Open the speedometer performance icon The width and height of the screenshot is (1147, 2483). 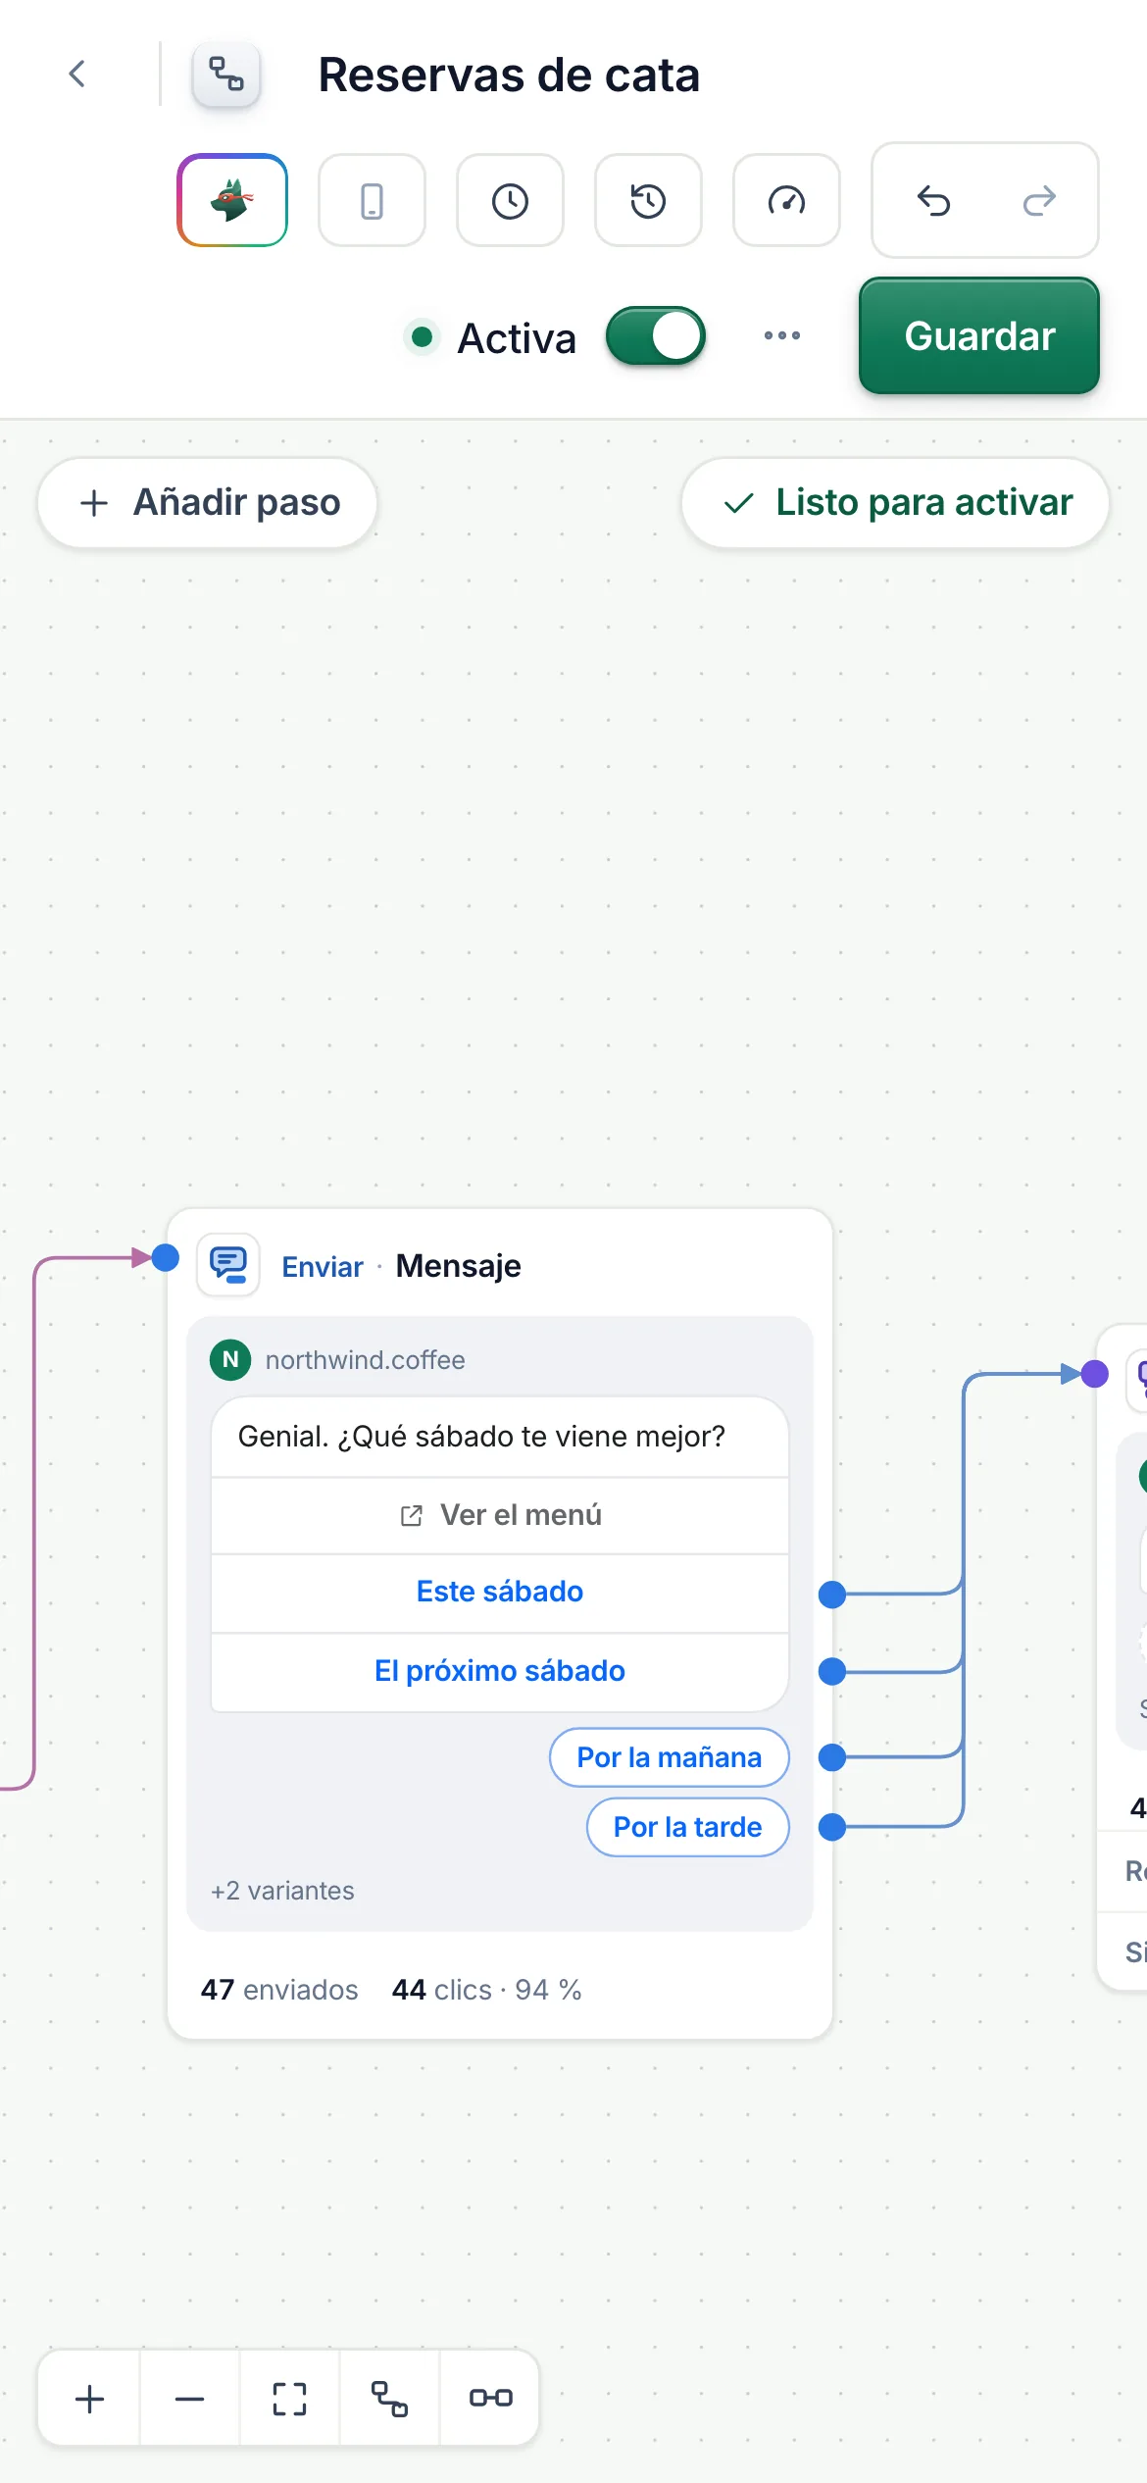click(786, 201)
